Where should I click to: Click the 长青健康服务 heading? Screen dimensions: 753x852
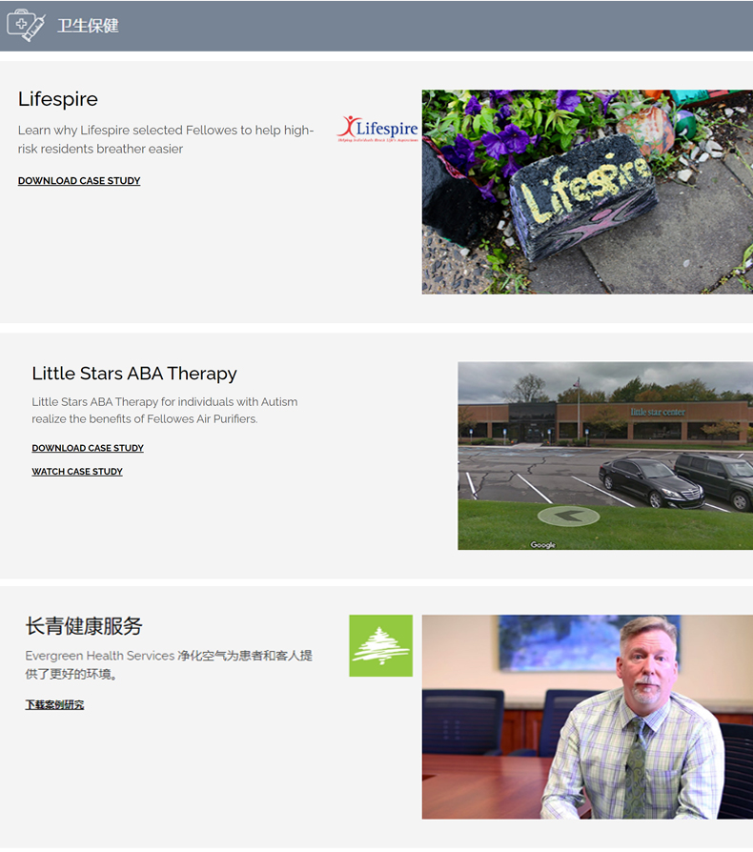84,626
